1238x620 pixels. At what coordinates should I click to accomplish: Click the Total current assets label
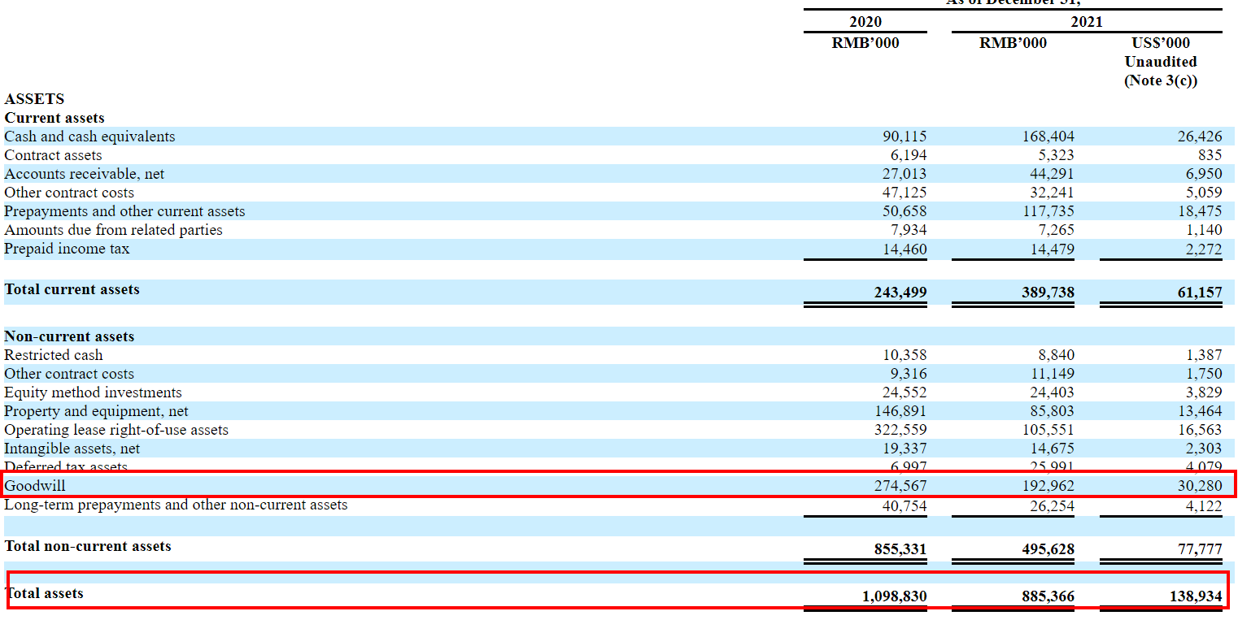click(x=72, y=289)
